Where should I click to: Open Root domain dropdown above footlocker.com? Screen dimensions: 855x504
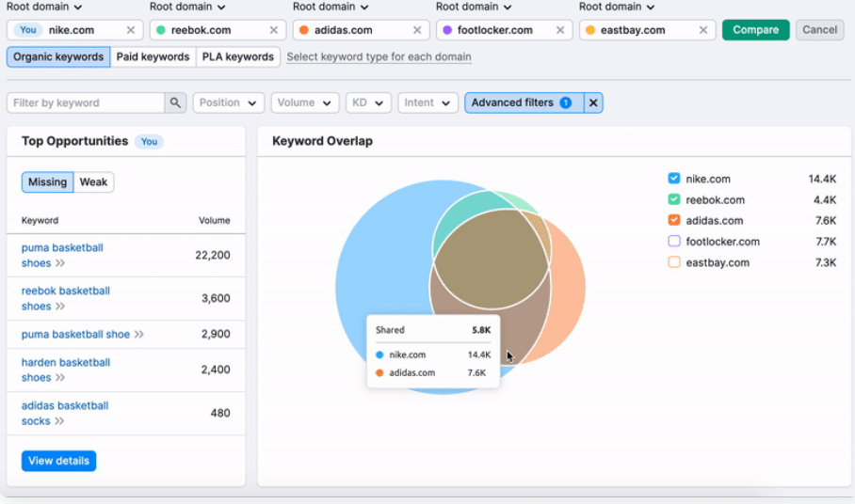click(x=474, y=8)
